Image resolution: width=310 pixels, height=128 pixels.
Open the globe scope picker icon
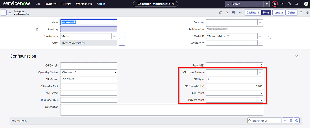275,4
